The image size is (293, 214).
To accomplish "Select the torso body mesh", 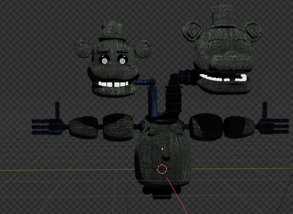I will [163, 154].
